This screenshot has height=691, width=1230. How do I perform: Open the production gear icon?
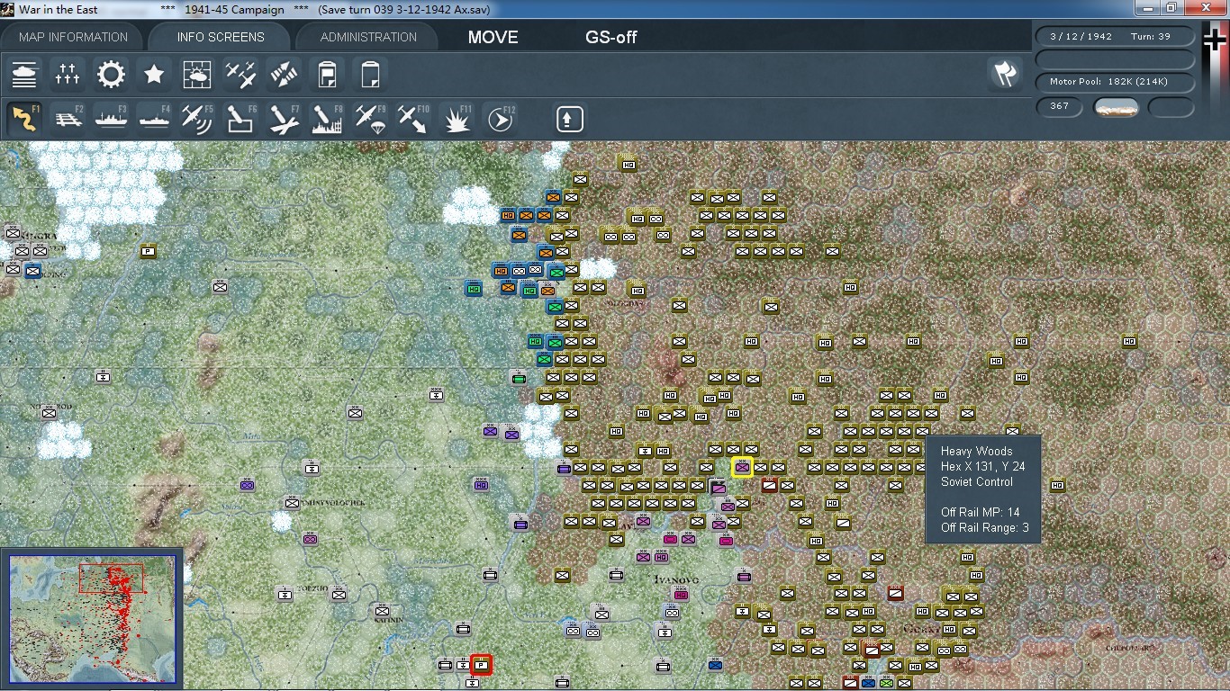(111, 75)
